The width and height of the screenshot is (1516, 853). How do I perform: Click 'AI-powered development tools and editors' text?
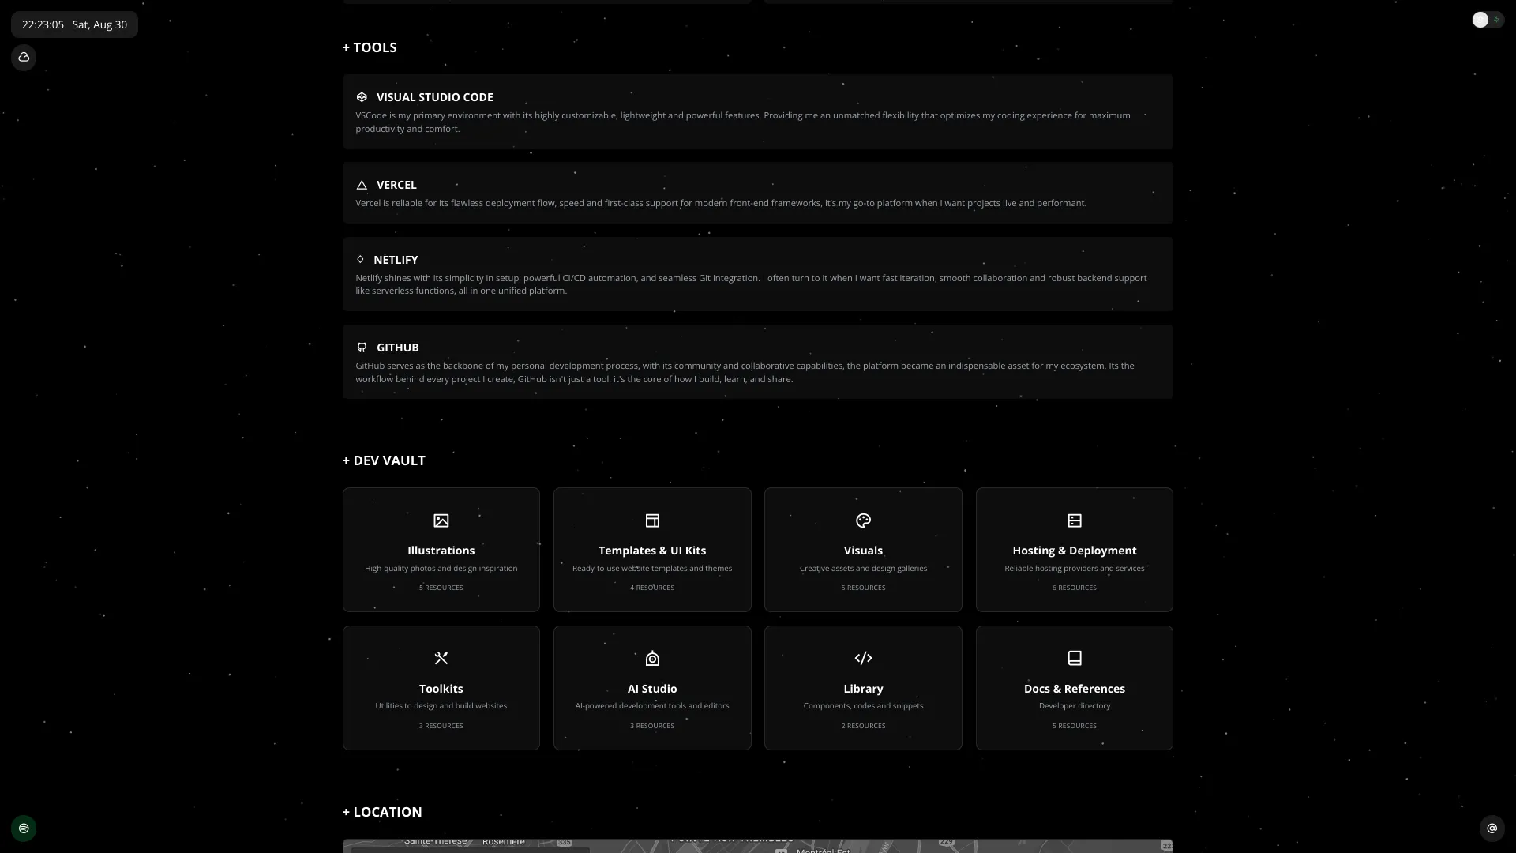point(652,706)
